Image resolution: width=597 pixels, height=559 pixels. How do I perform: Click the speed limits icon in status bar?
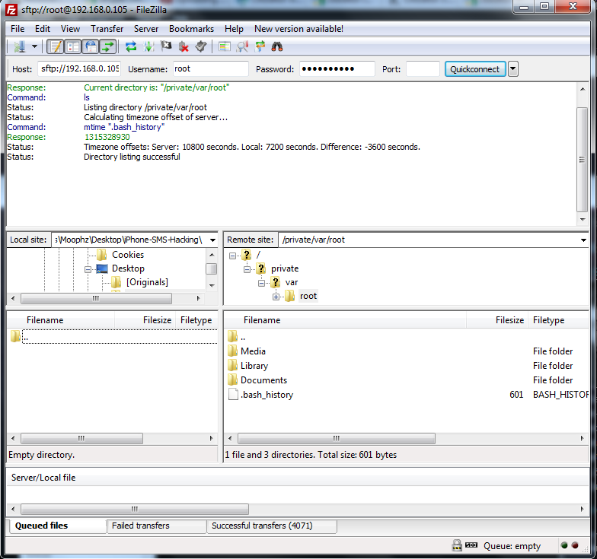point(471,545)
